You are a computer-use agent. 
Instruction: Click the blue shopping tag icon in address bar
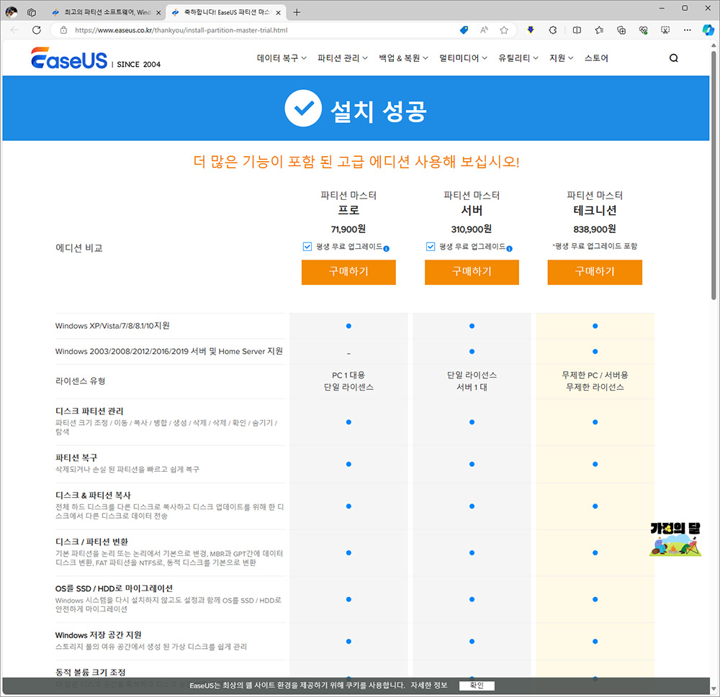pos(464,29)
